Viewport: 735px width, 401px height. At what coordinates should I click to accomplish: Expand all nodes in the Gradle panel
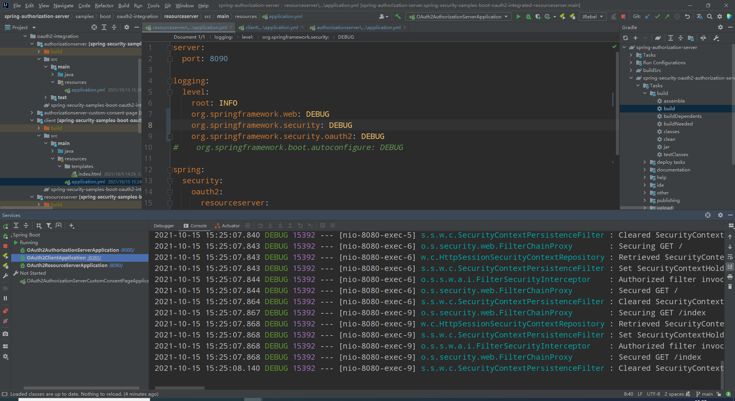click(x=671, y=38)
